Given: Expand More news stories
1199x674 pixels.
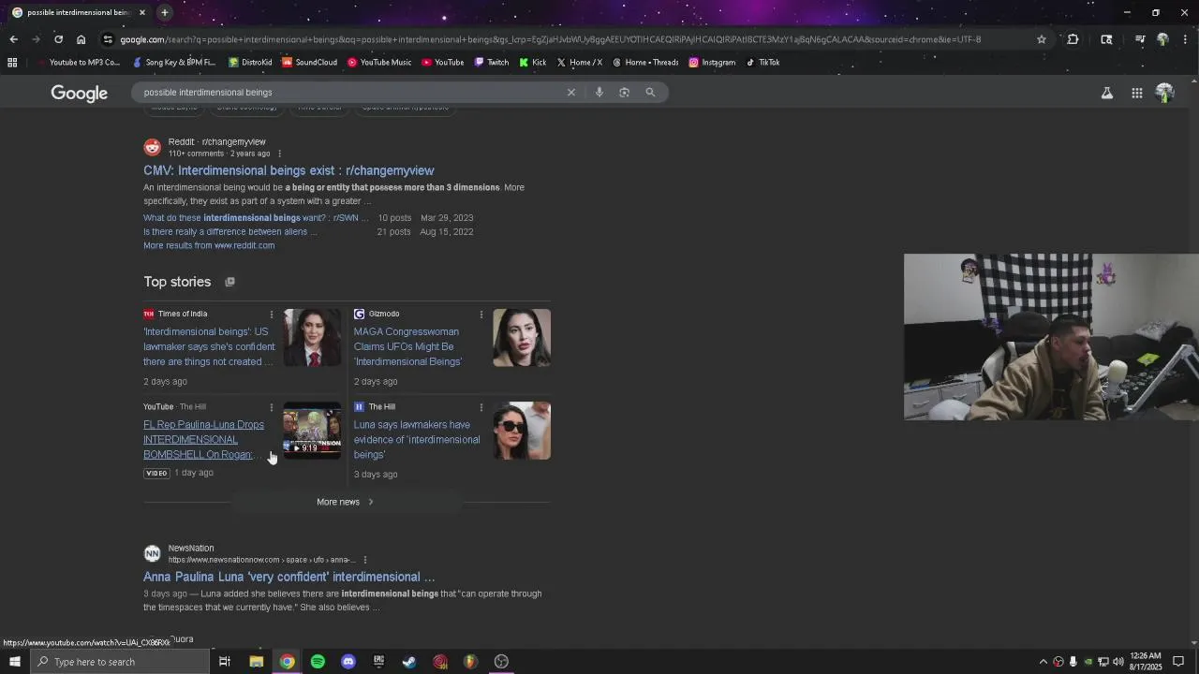Looking at the screenshot, I should pyautogui.click(x=345, y=502).
